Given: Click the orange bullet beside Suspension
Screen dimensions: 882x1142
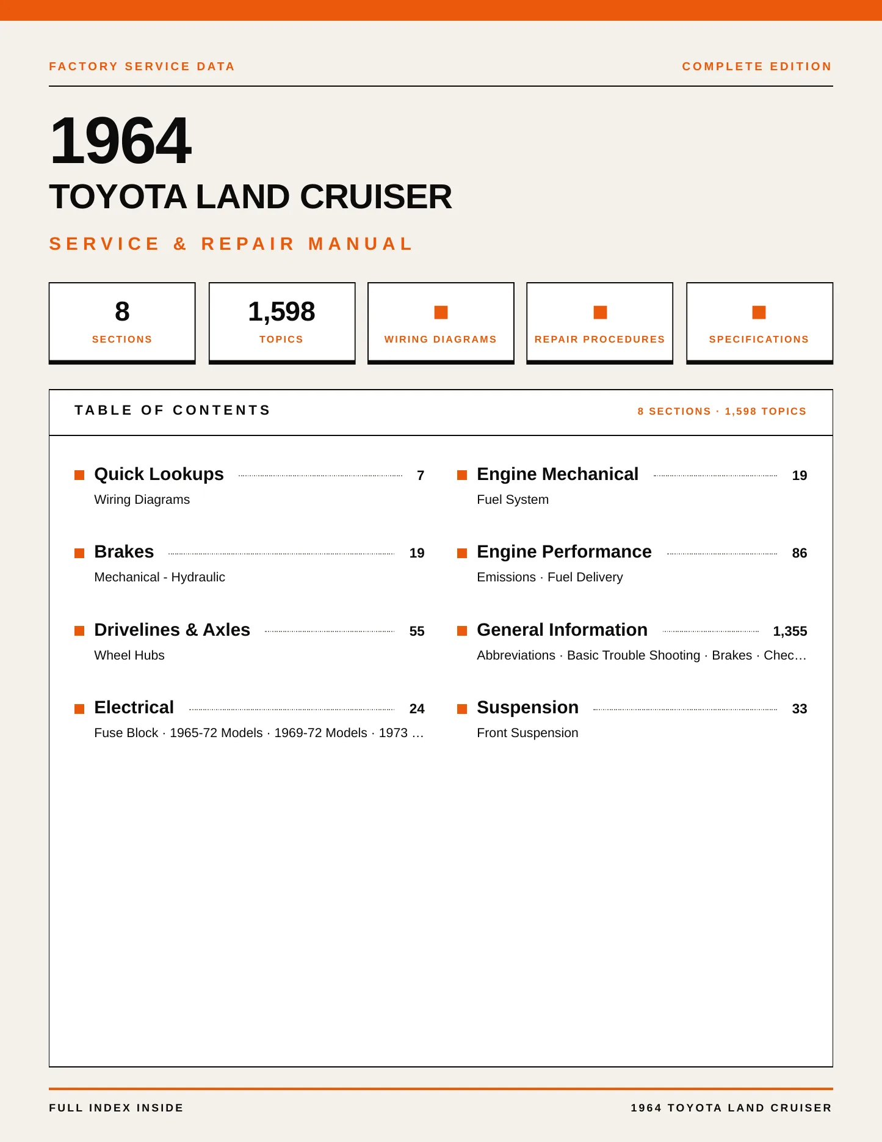Looking at the screenshot, I should click(x=462, y=709).
